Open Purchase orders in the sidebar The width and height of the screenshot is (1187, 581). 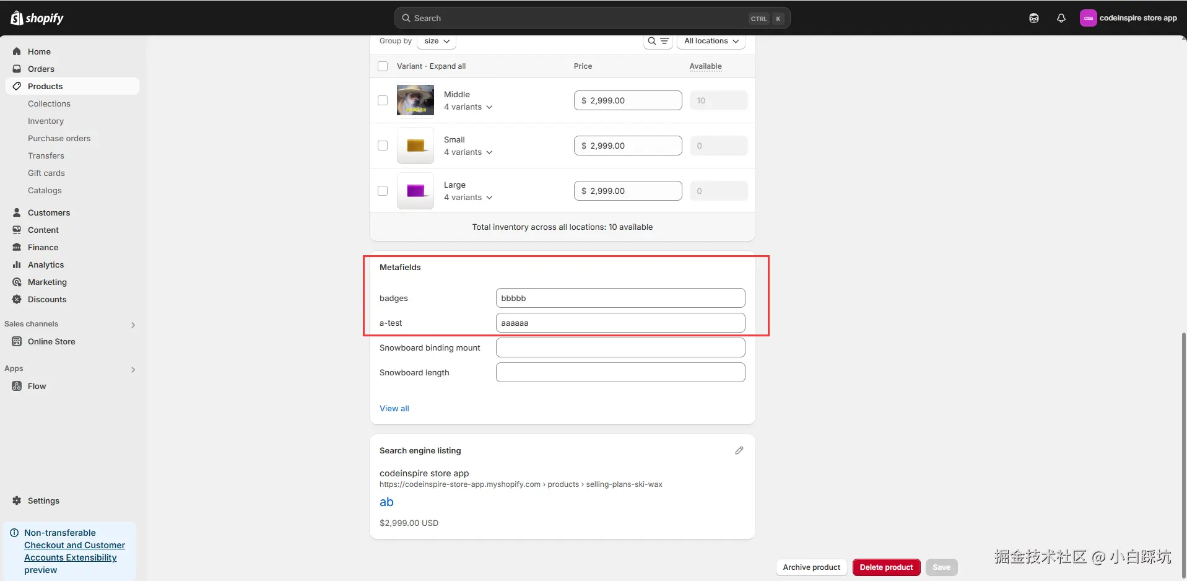pos(59,138)
